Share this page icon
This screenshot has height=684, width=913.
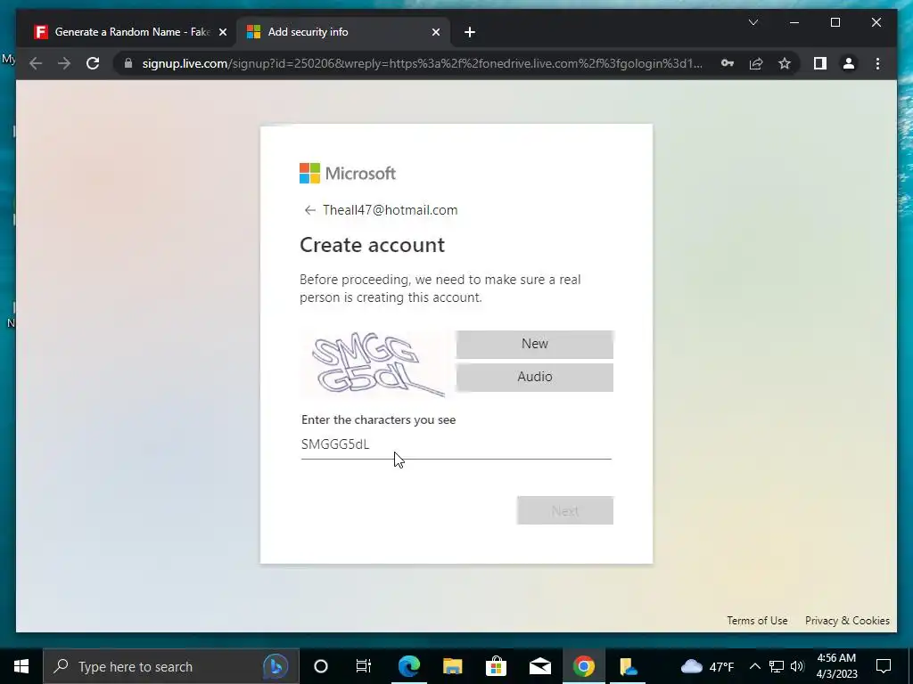(x=756, y=63)
